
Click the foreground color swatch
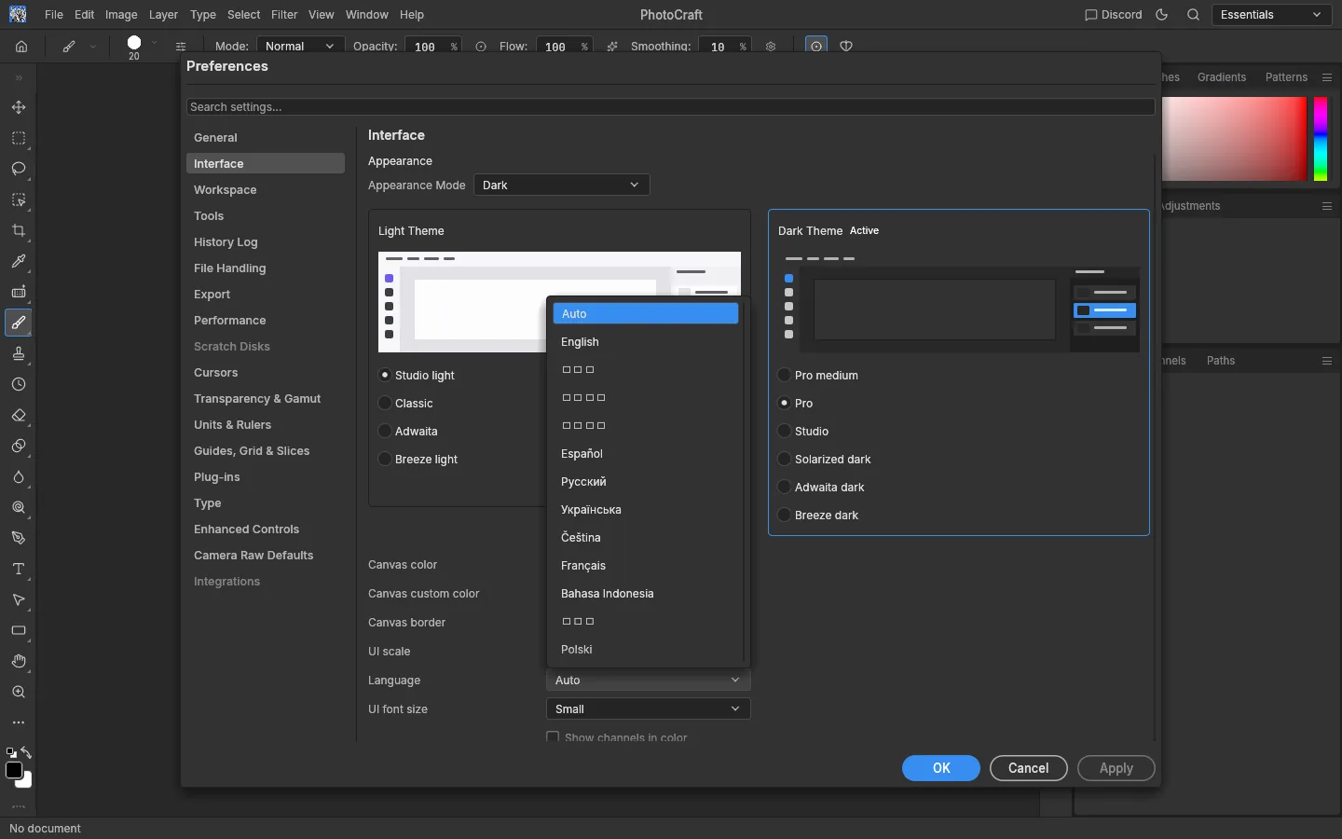[14, 770]
